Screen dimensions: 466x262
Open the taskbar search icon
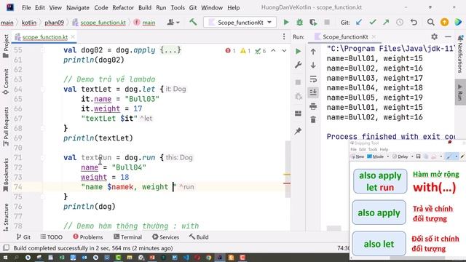pos(16,258)
